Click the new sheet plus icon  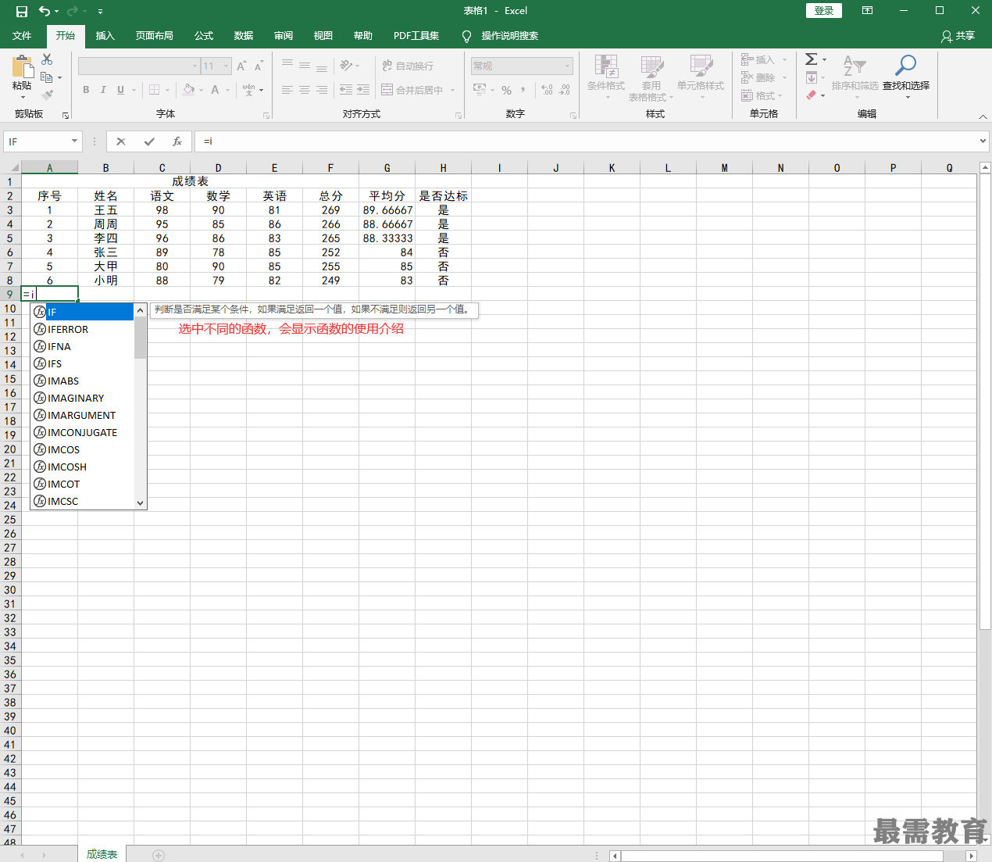159,855
